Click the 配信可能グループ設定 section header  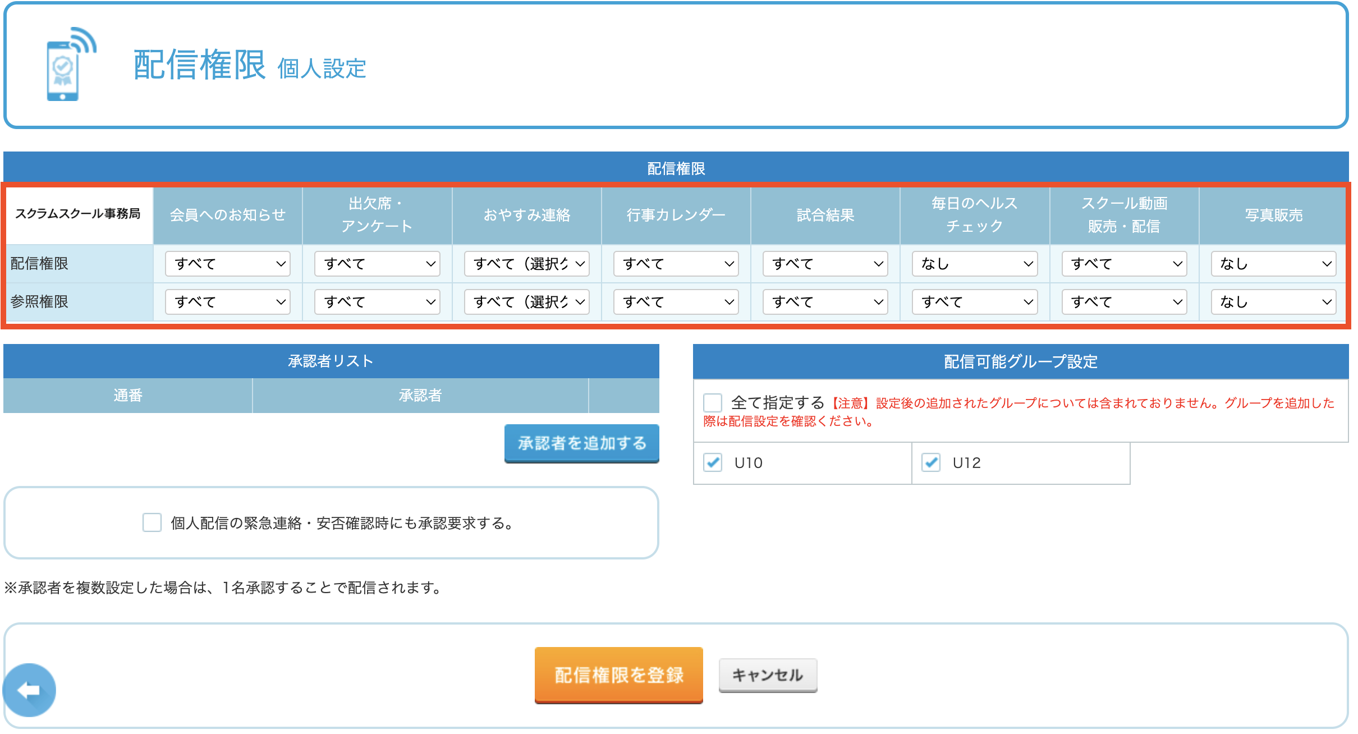point(1021,361)
